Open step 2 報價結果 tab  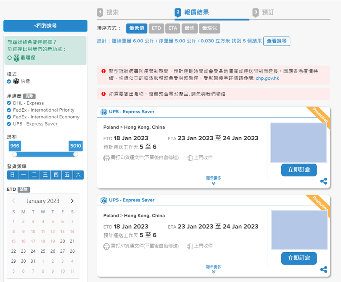click(192, 12)
